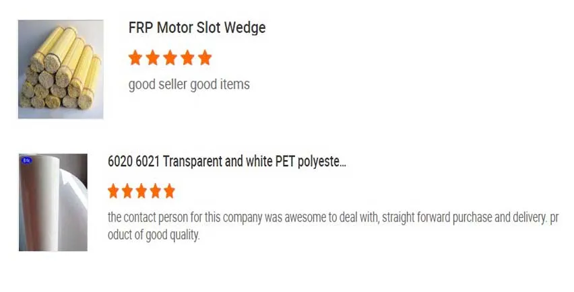Expand the truncated title ellipsis after 'polyeste'
The image size is (574, 292).
point(342,163)
